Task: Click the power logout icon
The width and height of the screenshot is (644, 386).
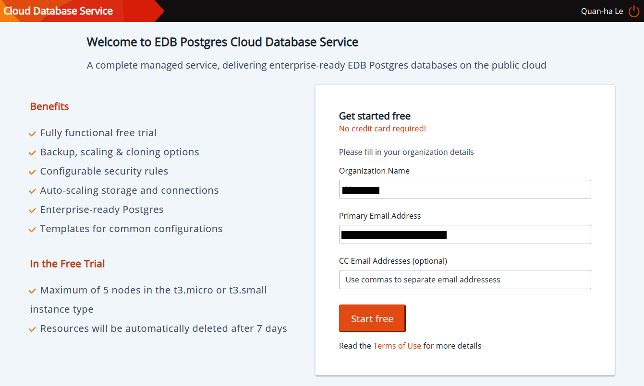Action: click(634, 11)
